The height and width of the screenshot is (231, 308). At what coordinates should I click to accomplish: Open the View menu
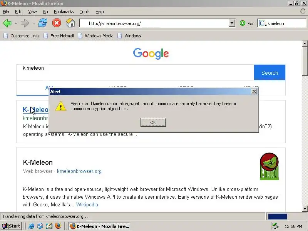[x=32, y=12]
